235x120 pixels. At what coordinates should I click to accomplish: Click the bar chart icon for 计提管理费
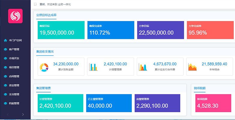[x=93, y=67]
